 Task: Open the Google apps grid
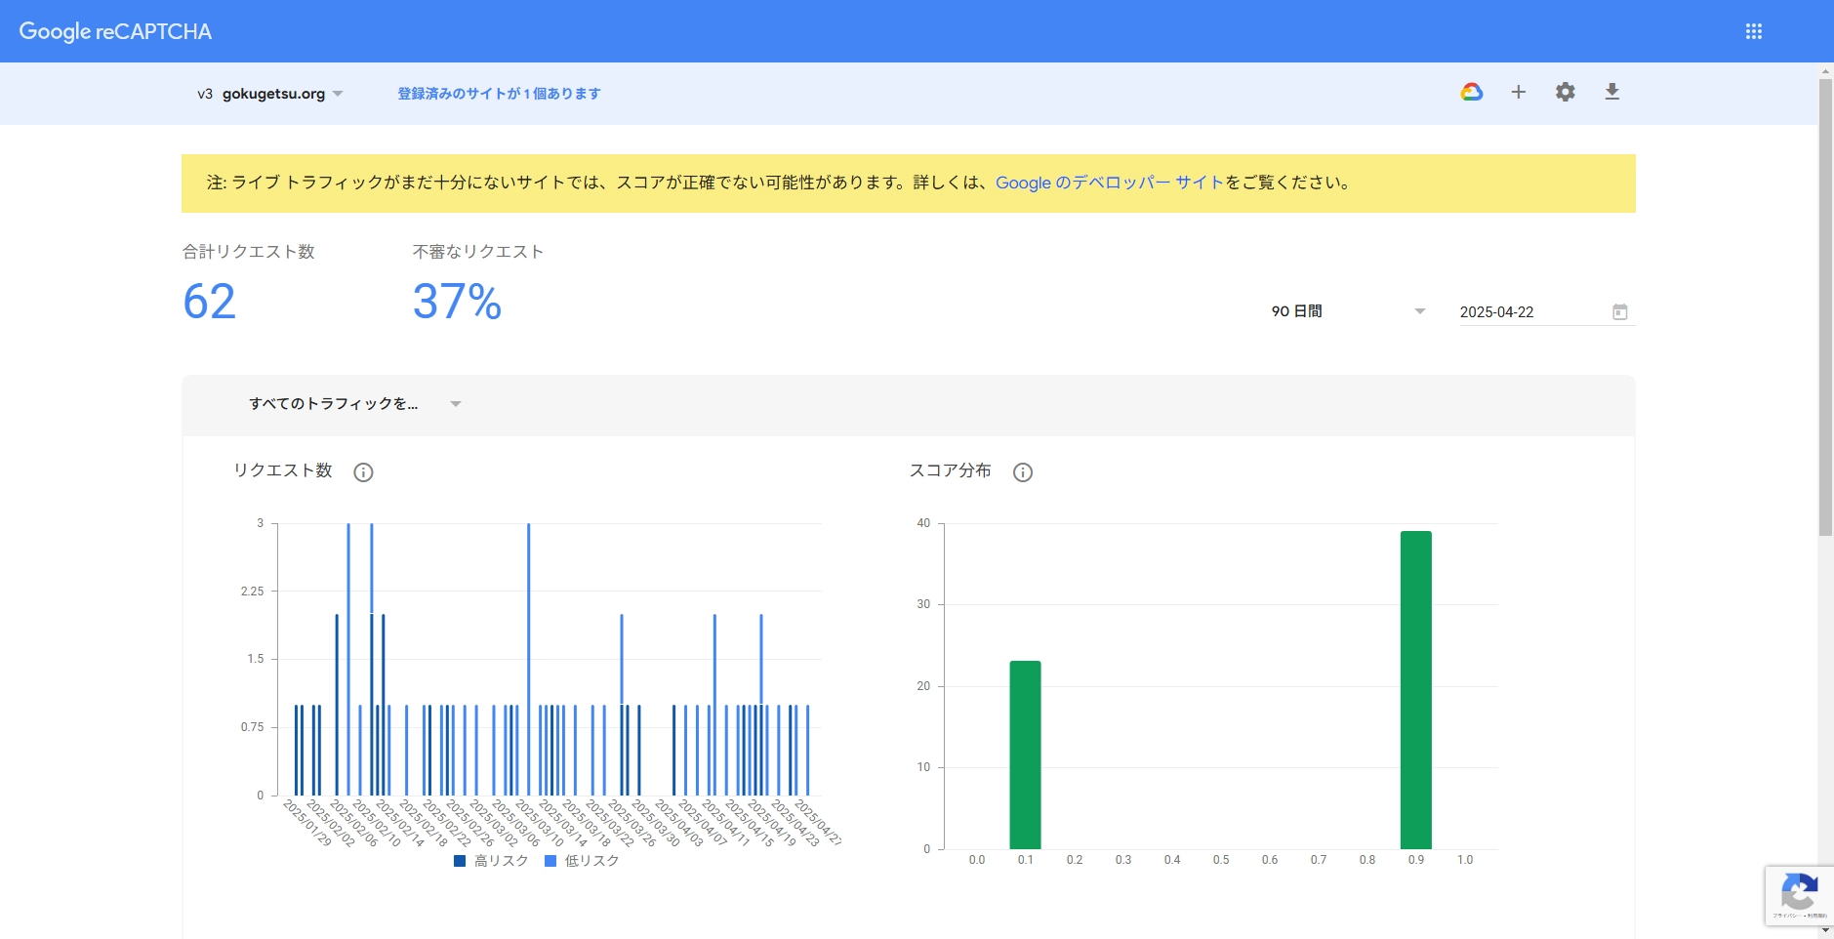1753,31
